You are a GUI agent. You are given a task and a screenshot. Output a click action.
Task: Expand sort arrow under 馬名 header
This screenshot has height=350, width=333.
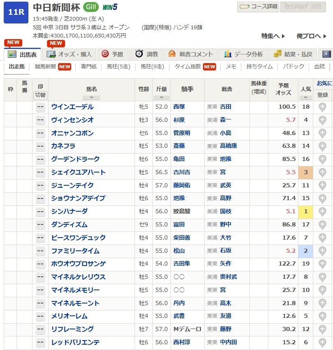91,98
